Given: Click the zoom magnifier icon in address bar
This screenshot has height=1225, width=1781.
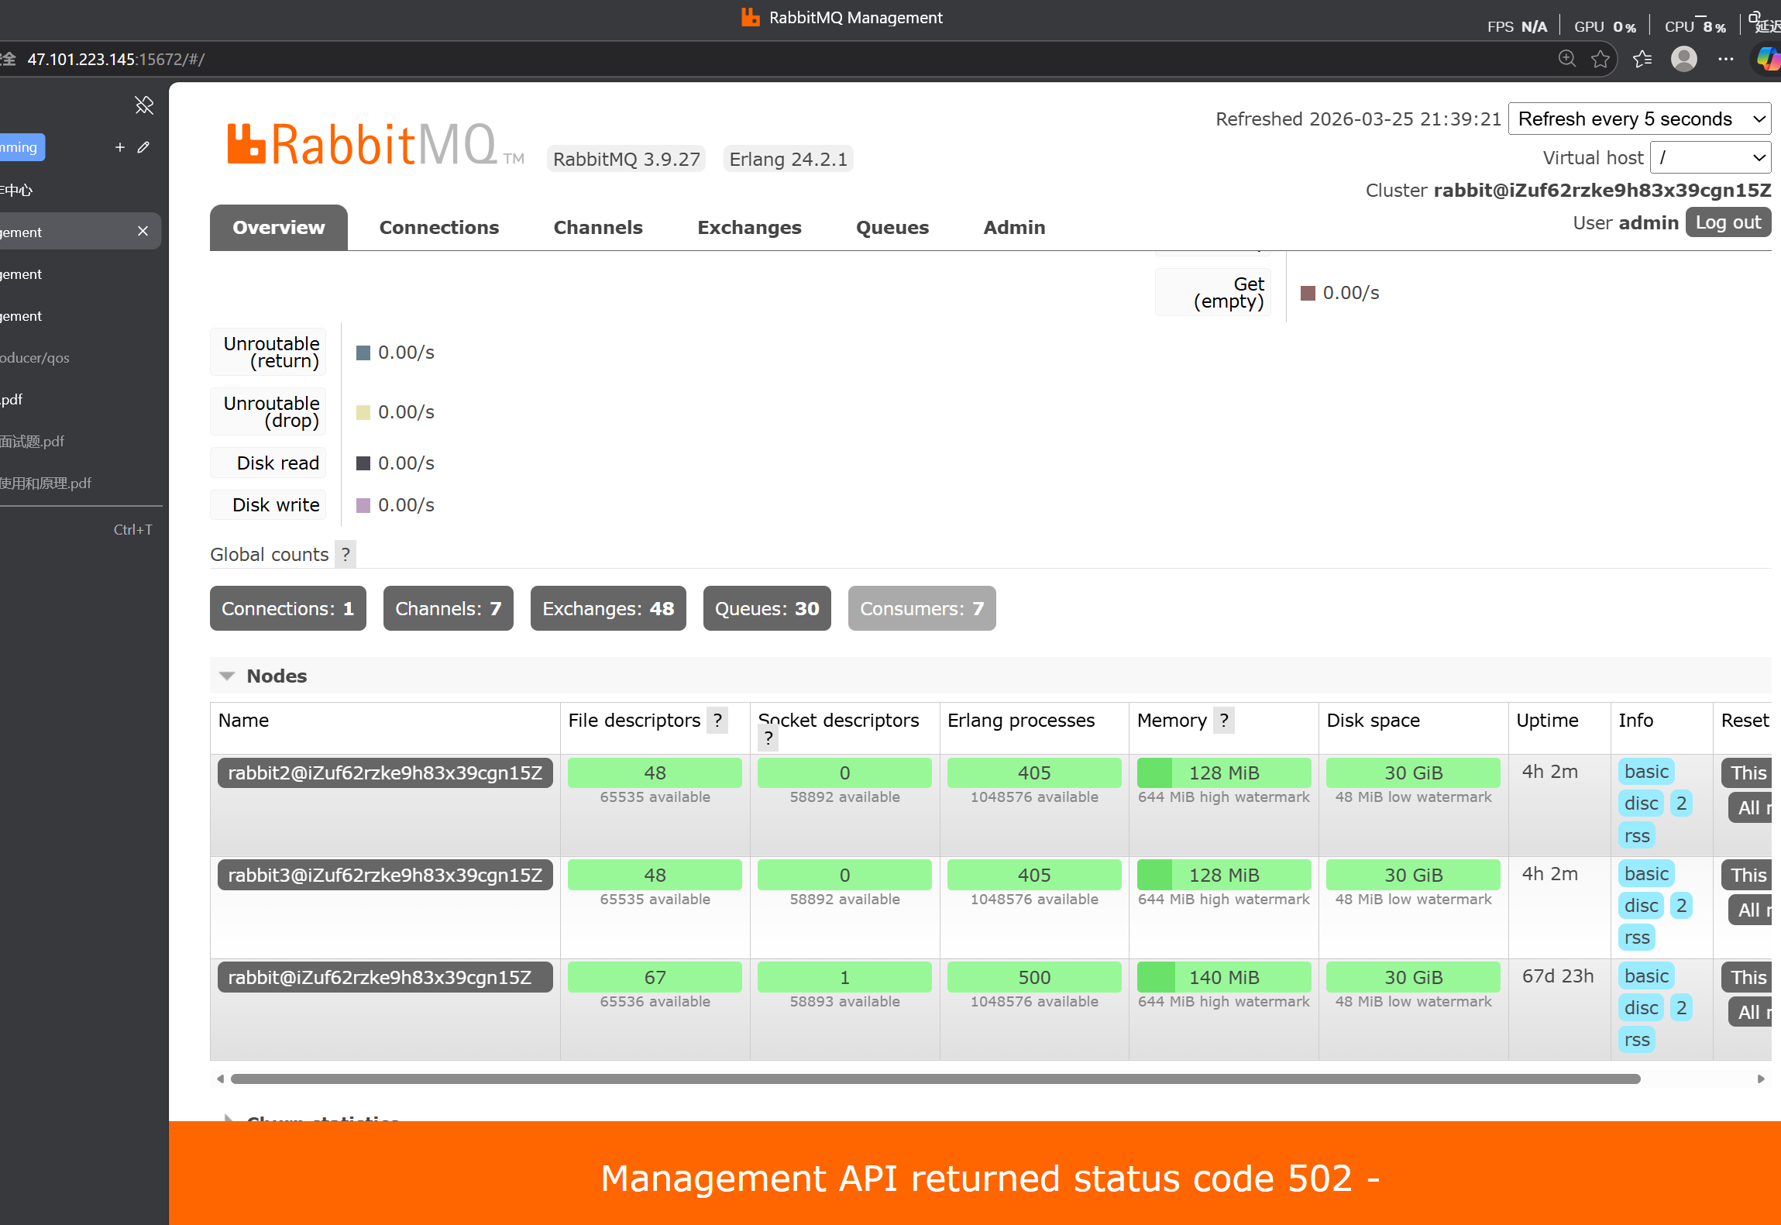Looking at the screenshot, I should point(1566,59).
